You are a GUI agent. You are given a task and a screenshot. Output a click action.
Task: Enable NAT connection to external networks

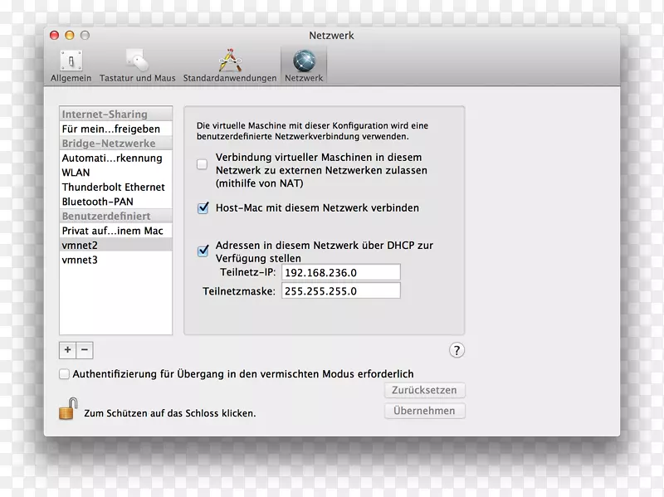coord(201,163)
